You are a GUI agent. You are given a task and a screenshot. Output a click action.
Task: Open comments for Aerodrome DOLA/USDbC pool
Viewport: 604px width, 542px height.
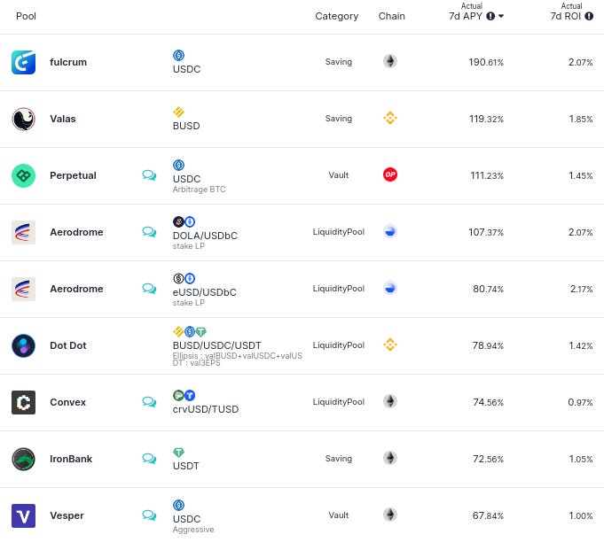pos(149,231)
